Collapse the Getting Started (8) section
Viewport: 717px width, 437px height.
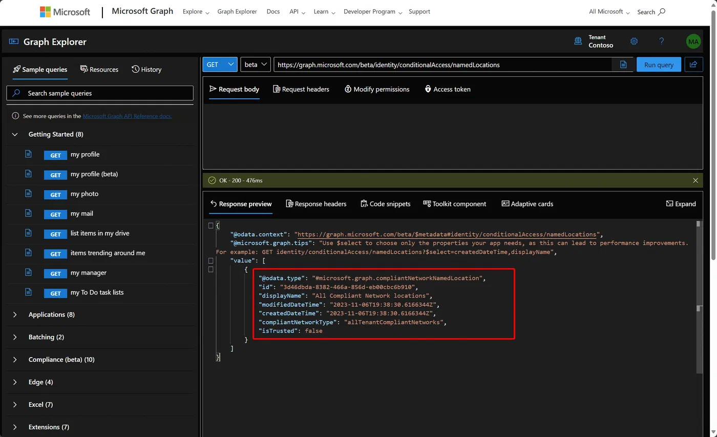(15, 134)
